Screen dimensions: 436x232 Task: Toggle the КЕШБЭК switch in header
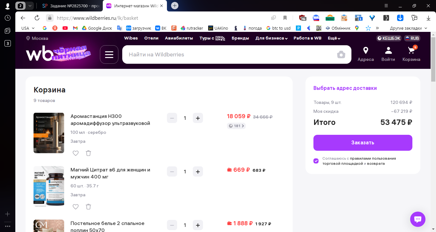pos(389,38)
